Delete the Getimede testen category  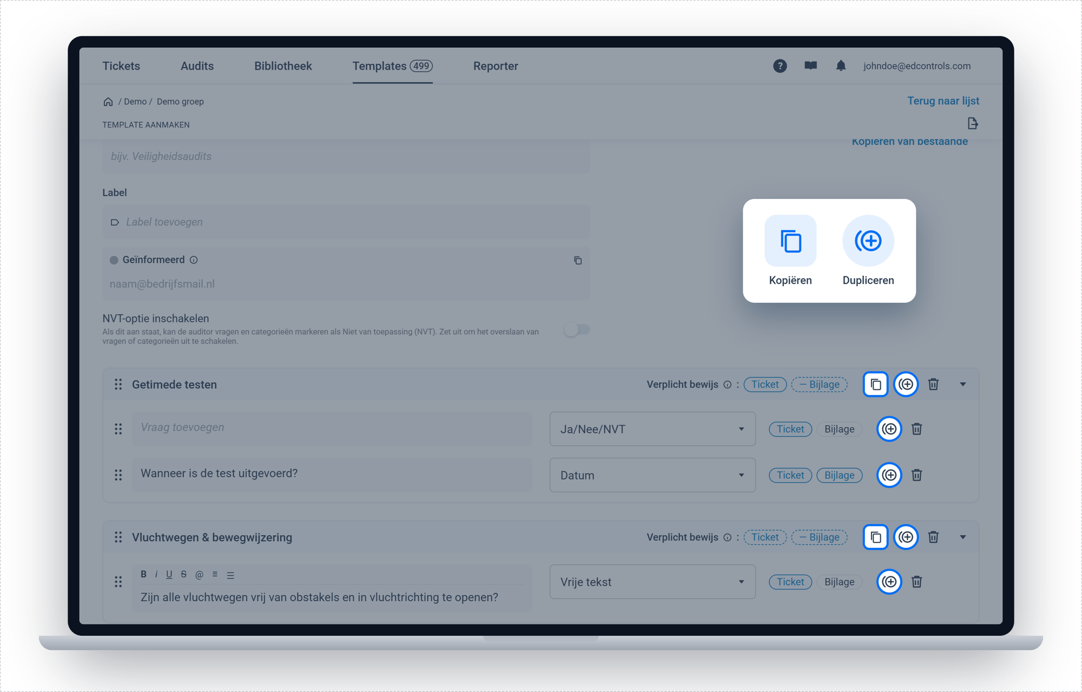pyautogui.click(x=933, y=384)
